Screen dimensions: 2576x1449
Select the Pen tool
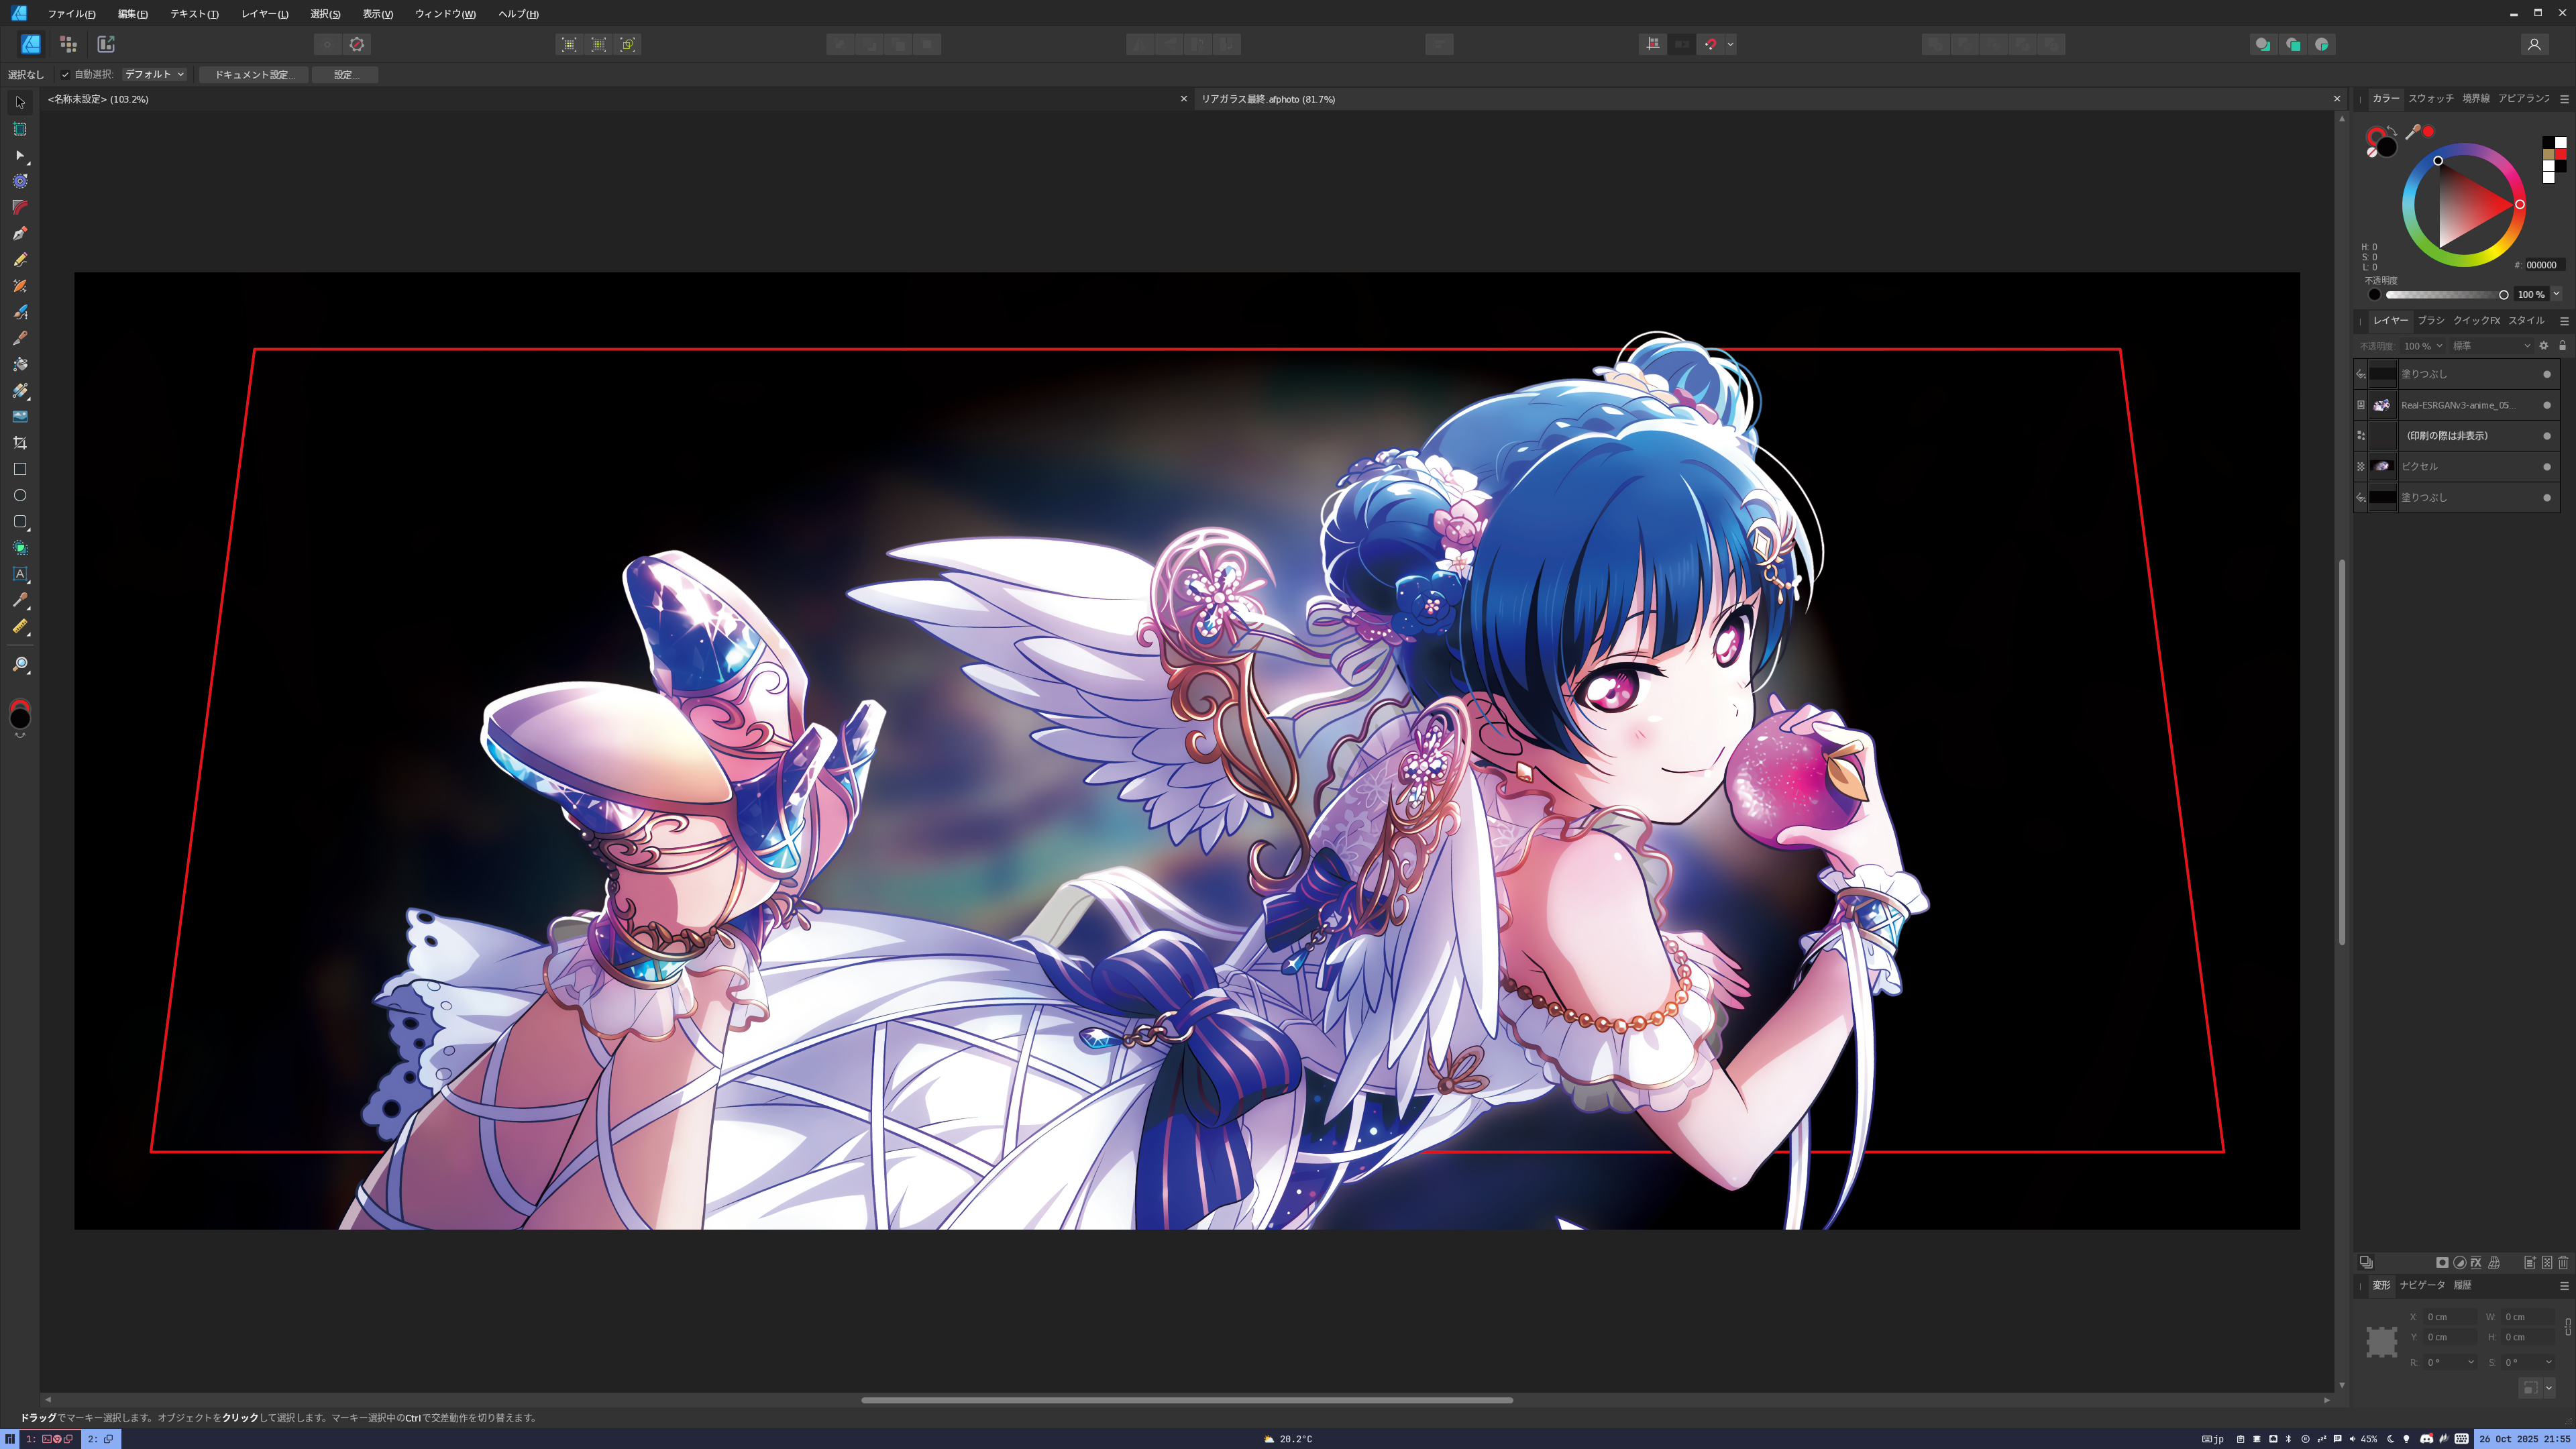point(20,234)
